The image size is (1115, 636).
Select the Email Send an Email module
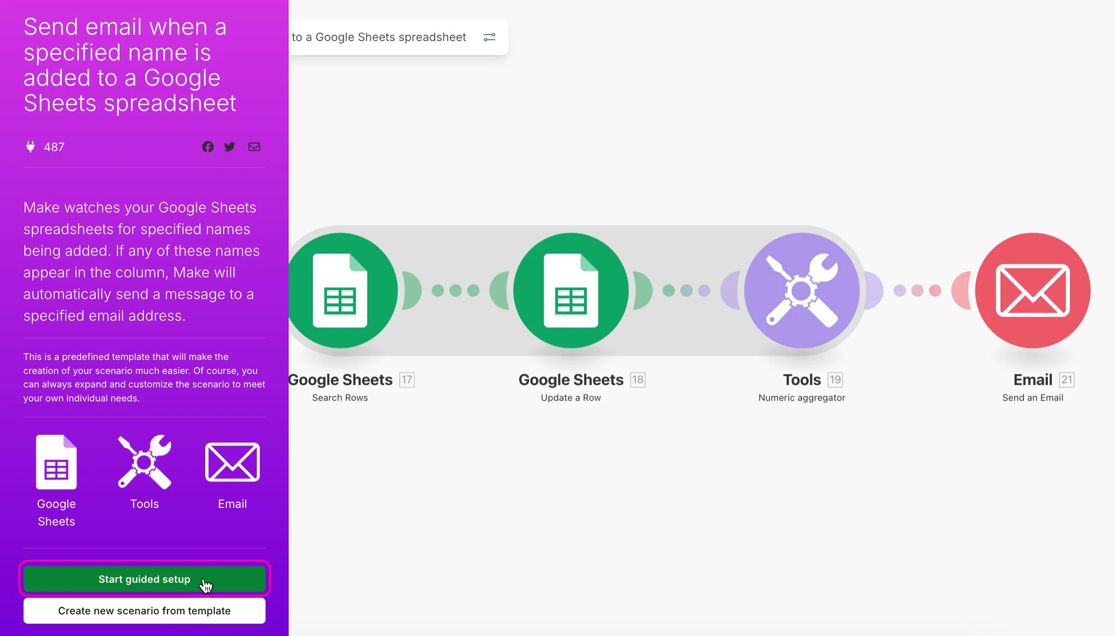[x=1033, y=290]
